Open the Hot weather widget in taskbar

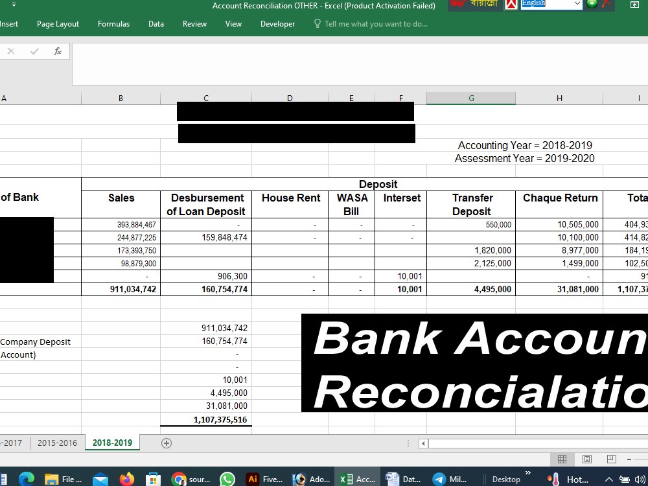coord(568,480)
